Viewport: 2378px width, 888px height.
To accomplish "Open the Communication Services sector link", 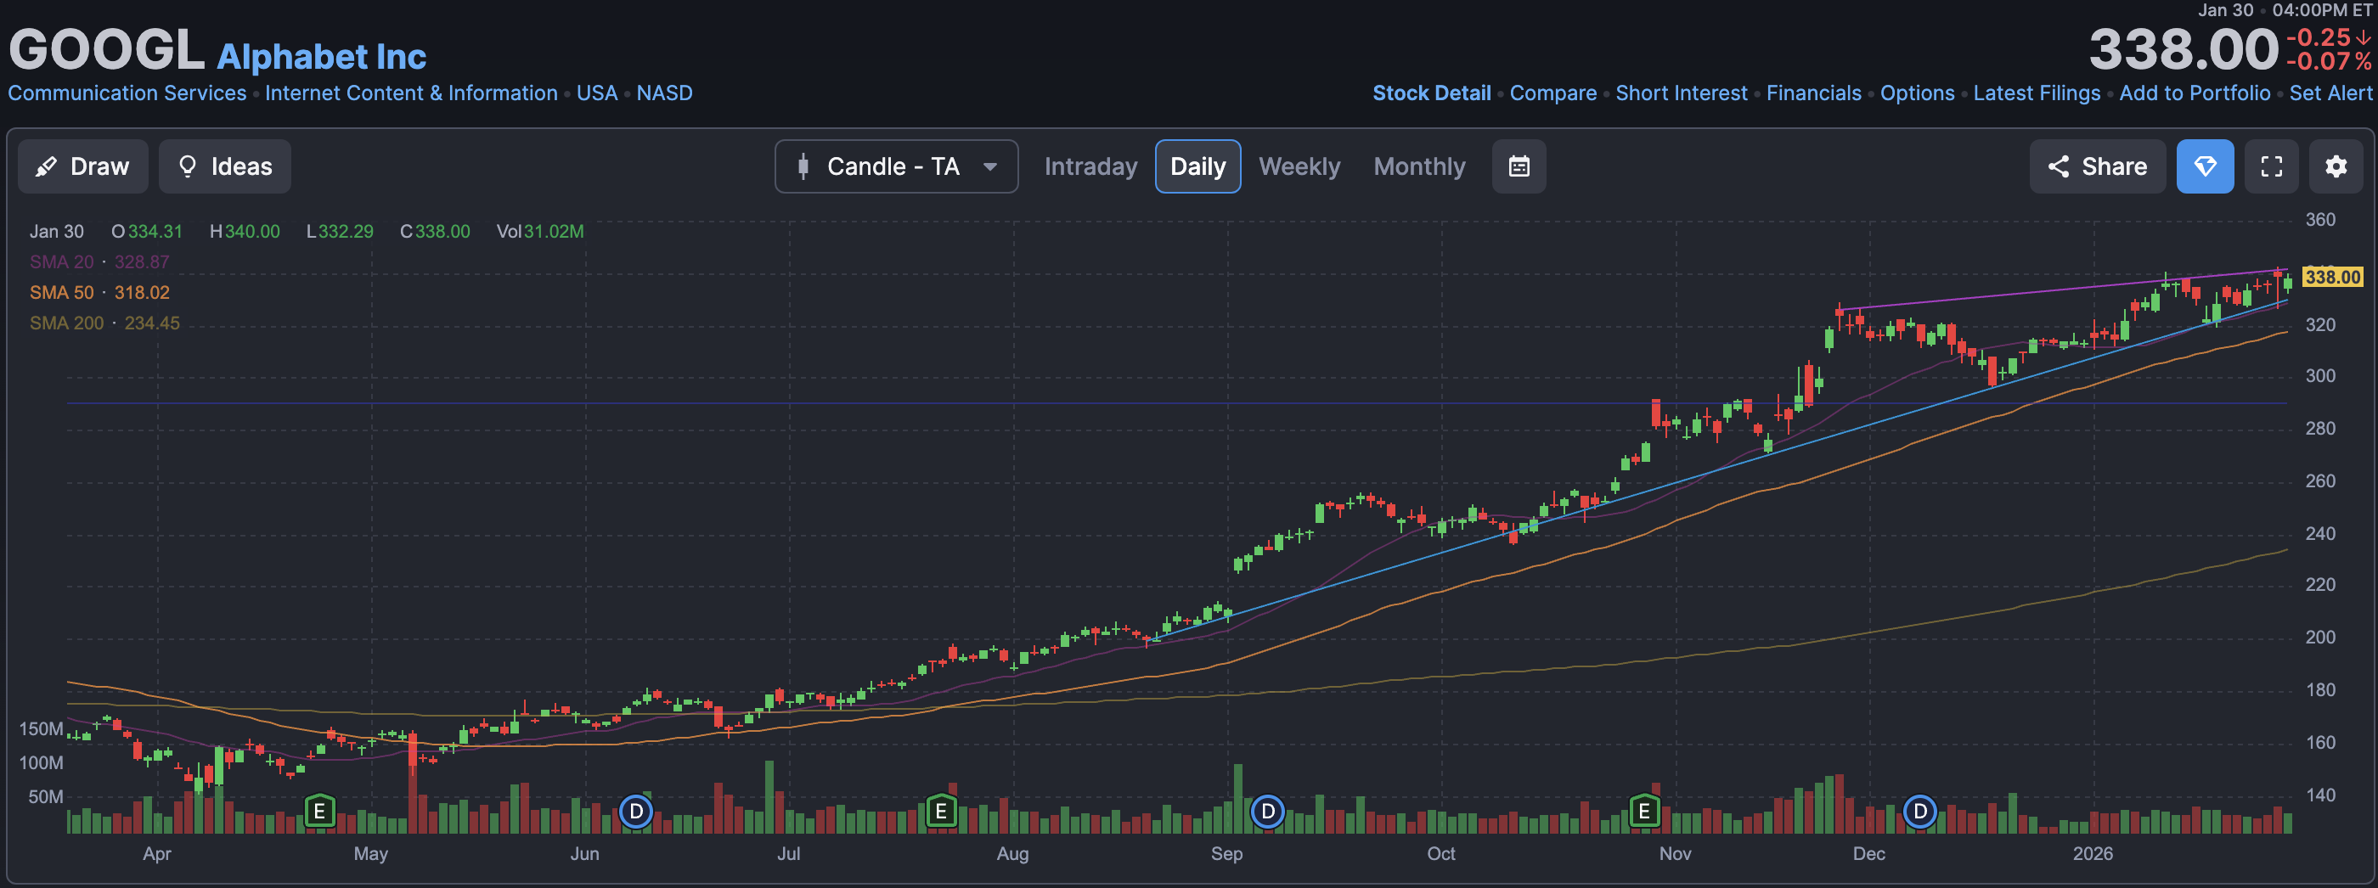I will (127, 93).
